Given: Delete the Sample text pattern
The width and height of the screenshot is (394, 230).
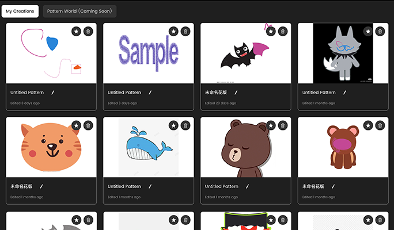Looking at the screenshot, I should [185, 31].
